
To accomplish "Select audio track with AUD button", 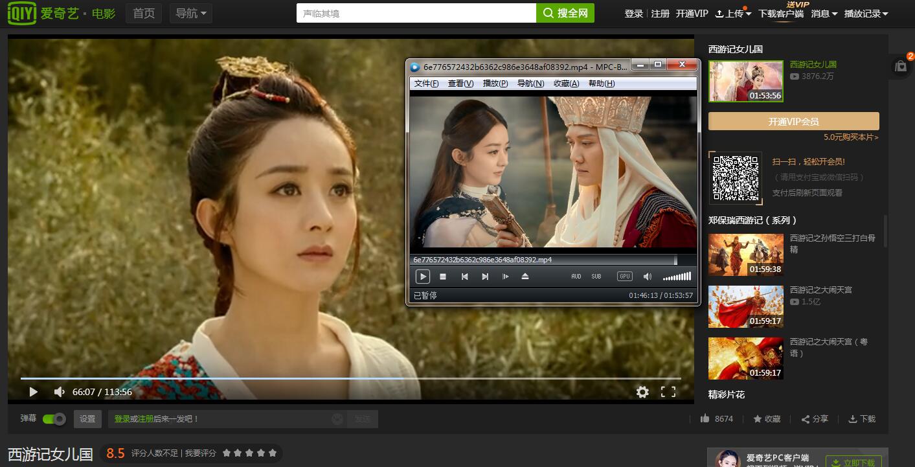I will pyautogui.click(x=576, y=277).
